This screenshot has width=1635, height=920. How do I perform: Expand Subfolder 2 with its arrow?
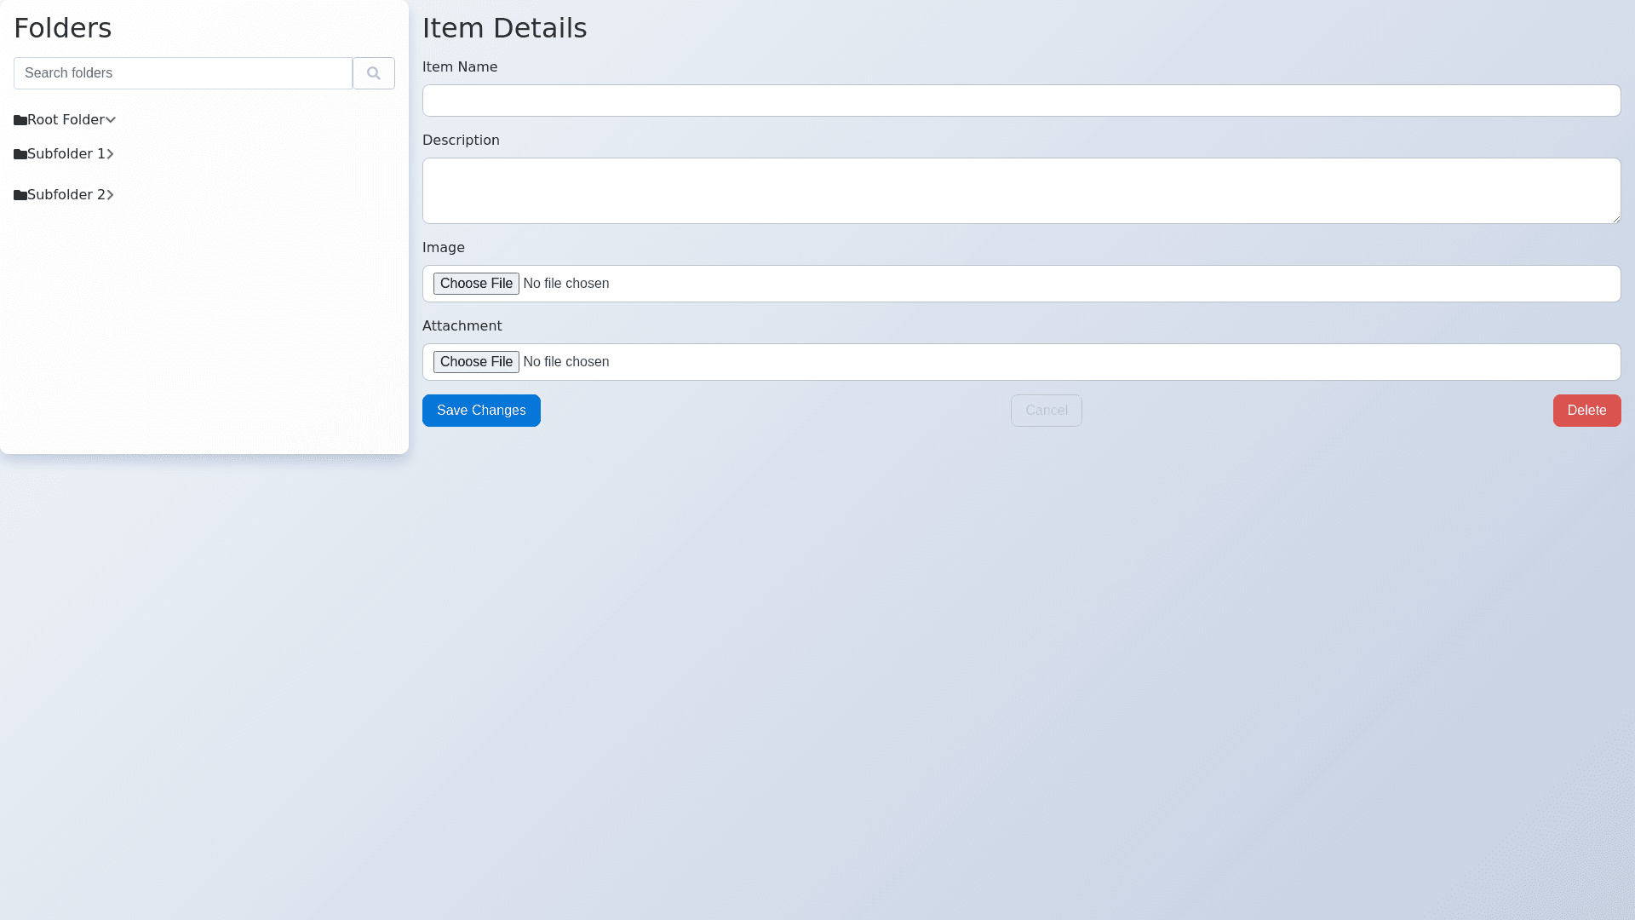110,195
